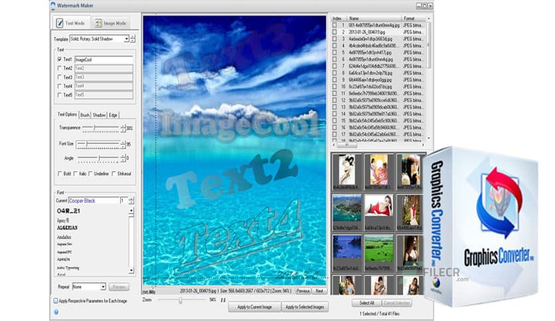The image size is (555, 321).
Task: Select the aerial coastline thumbnail
Action: pyautogui.click(x=347, y=210)
